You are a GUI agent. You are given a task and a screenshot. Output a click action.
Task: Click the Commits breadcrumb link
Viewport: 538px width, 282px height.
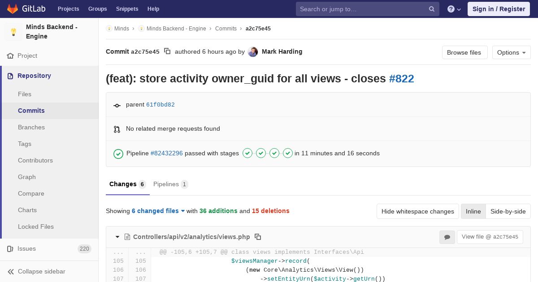click(x=226, y=29)
